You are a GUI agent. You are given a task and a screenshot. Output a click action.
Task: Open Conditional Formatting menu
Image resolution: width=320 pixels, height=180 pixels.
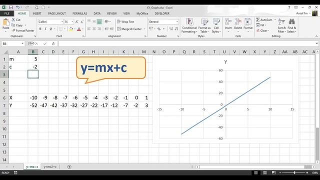189,25
